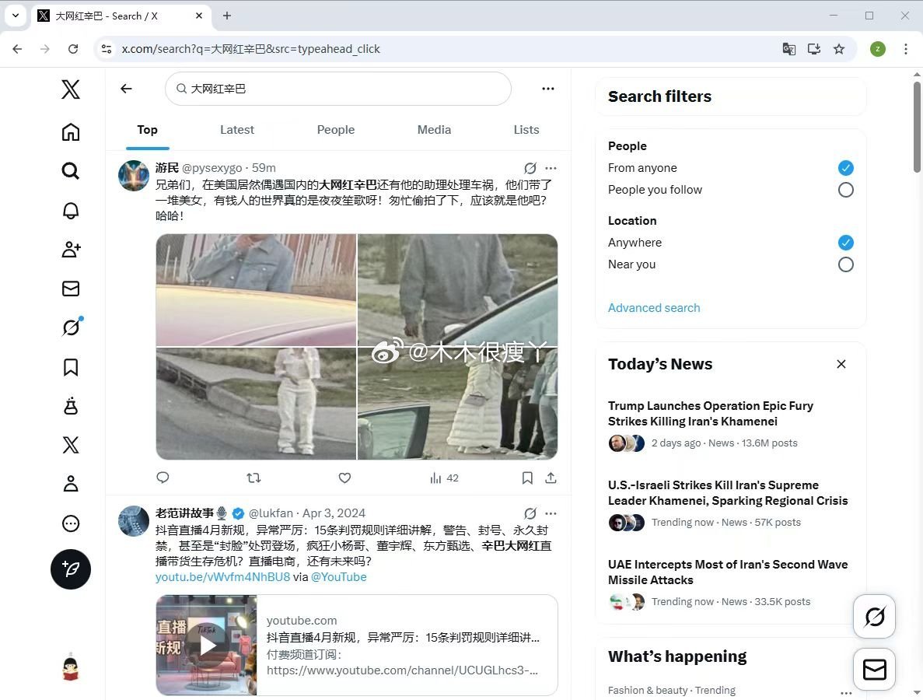This screenshot has width=923, height=700.
Task: Switch to Lists tab
Action: (526, 130)
